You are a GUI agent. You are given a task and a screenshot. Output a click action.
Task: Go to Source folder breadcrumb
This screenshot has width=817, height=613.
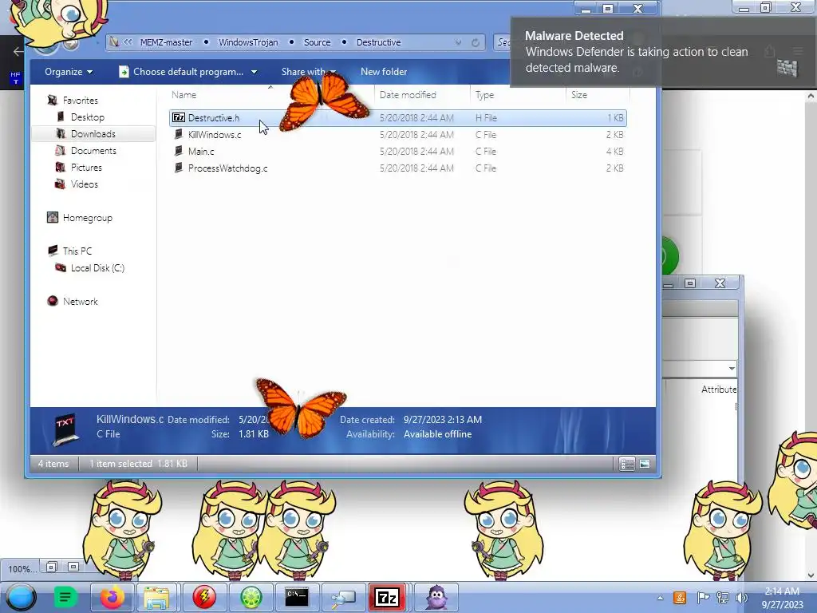point(318,42)
